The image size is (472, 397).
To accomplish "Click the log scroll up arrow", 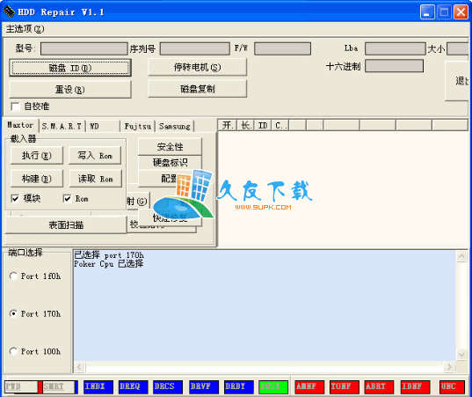I will click(x=461, y=256).
